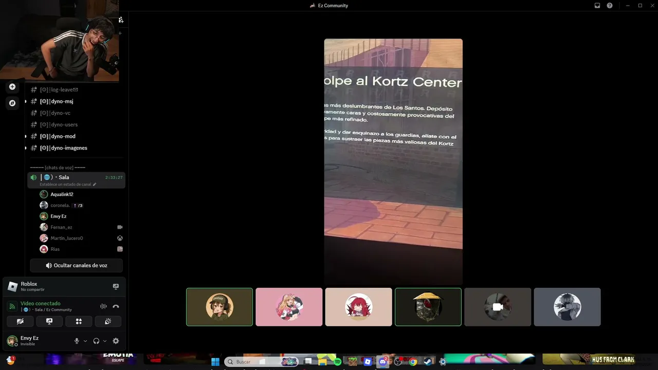658x370 pixels.
Task: Share Roblox screen via stream icon
Action: point(116,286)
